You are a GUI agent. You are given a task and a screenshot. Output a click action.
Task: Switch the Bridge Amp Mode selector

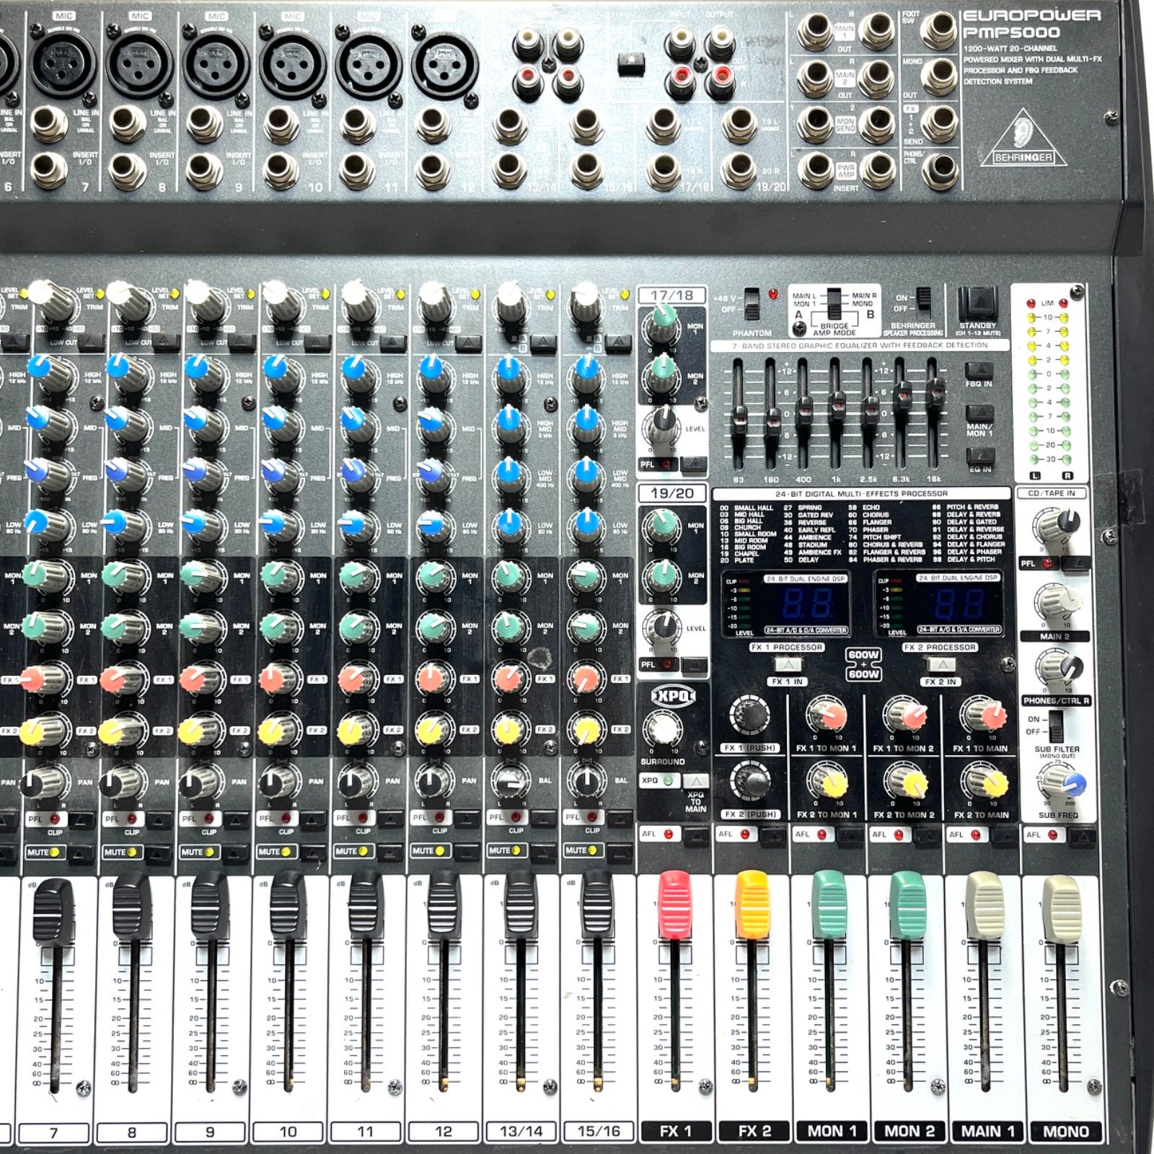pos(834,304)
